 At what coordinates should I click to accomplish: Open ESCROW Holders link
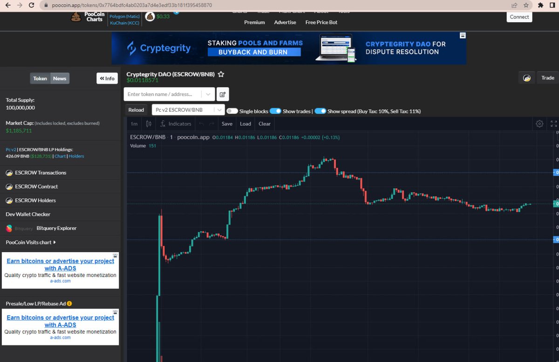click(x=35, y=201)
